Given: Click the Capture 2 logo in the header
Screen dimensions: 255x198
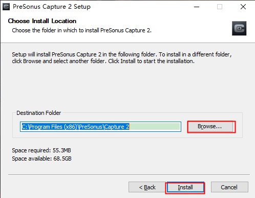Looking at the screenshot, I should coord(239,28).
